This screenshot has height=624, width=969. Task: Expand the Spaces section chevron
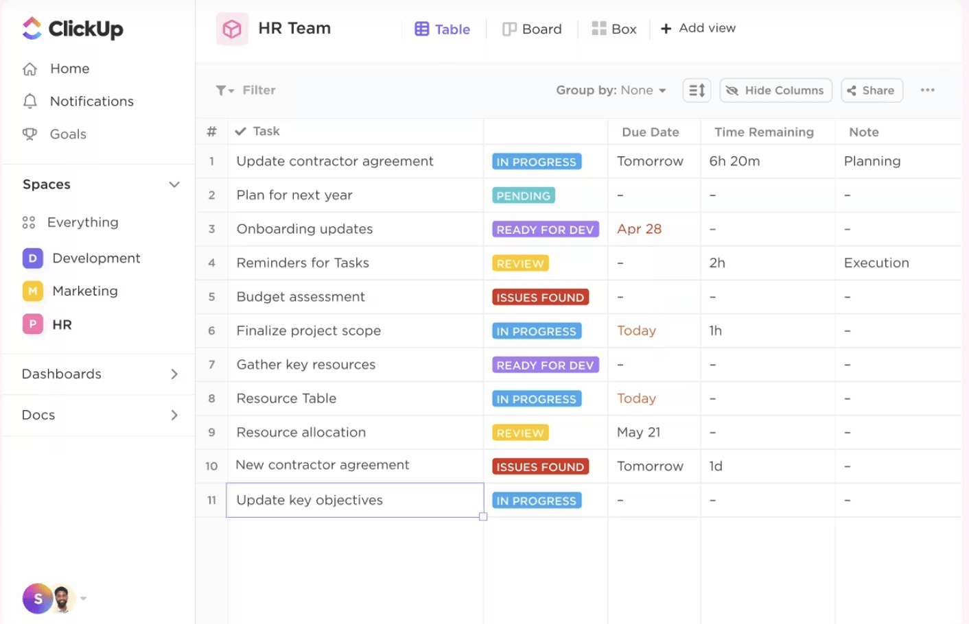(x=174, y=184)
